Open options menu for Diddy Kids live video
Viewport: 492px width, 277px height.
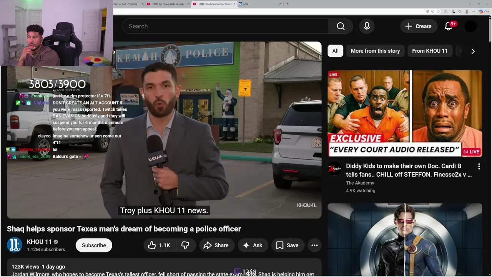pyautogui.click(x=479, y=167)
